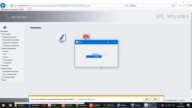This screenshot has height=108, width=192.
Task: Open a new browser tab
Action: [x=30, y=9]
